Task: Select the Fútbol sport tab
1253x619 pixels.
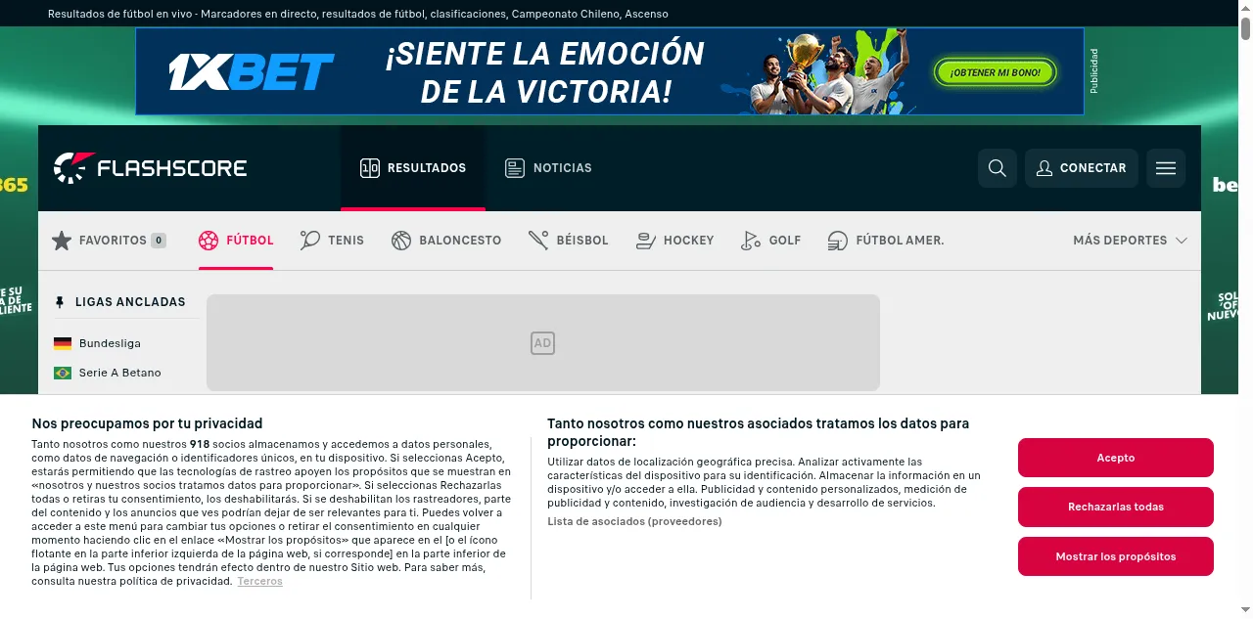Action: tap(236, 241)
